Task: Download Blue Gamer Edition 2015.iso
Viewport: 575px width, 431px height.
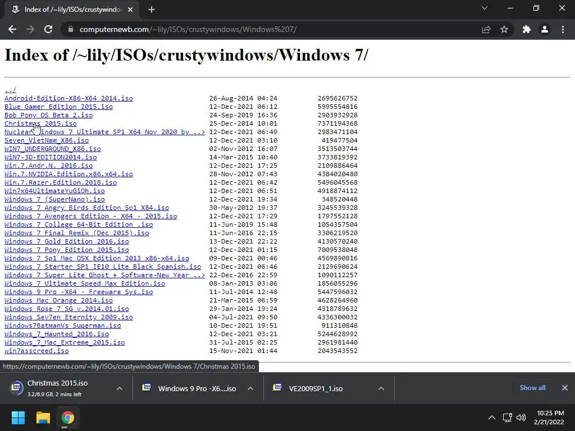Action: [x=58, y=107]
